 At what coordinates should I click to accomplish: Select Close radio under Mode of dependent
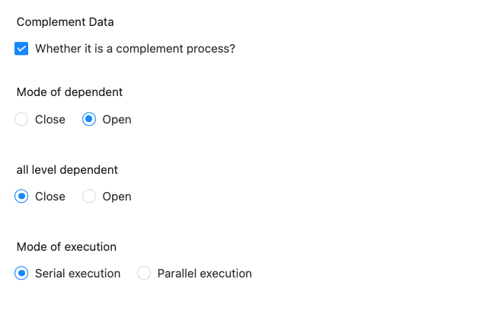point(21,120)
